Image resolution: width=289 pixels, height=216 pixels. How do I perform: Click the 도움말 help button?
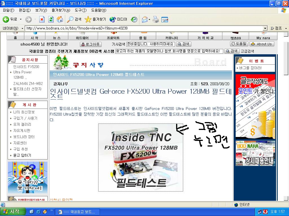[239, 44]
